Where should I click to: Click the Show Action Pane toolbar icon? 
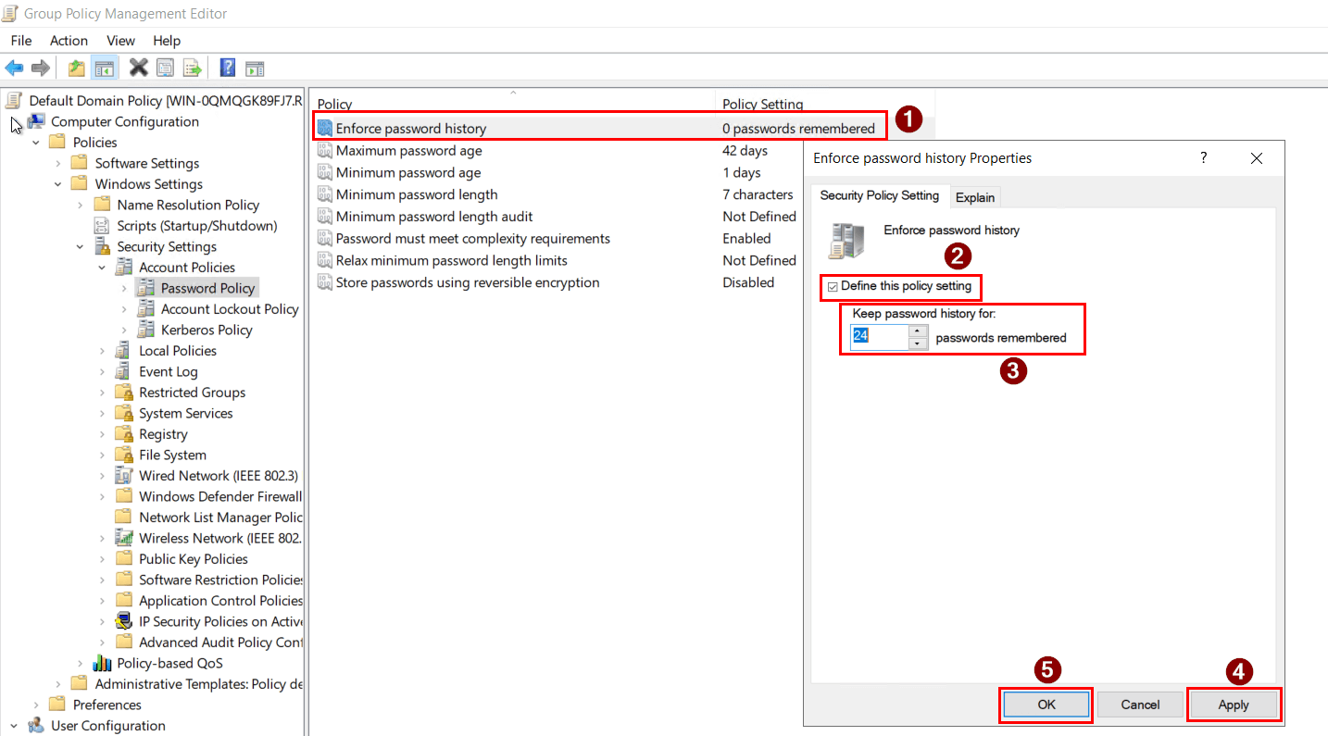point(254,68)
